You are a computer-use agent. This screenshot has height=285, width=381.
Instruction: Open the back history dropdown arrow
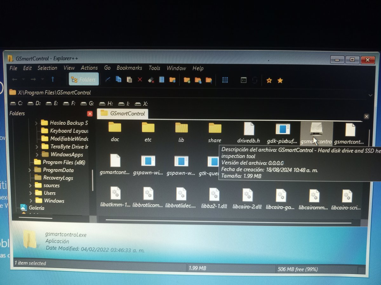pyautogui.click(x=23, y=79)
